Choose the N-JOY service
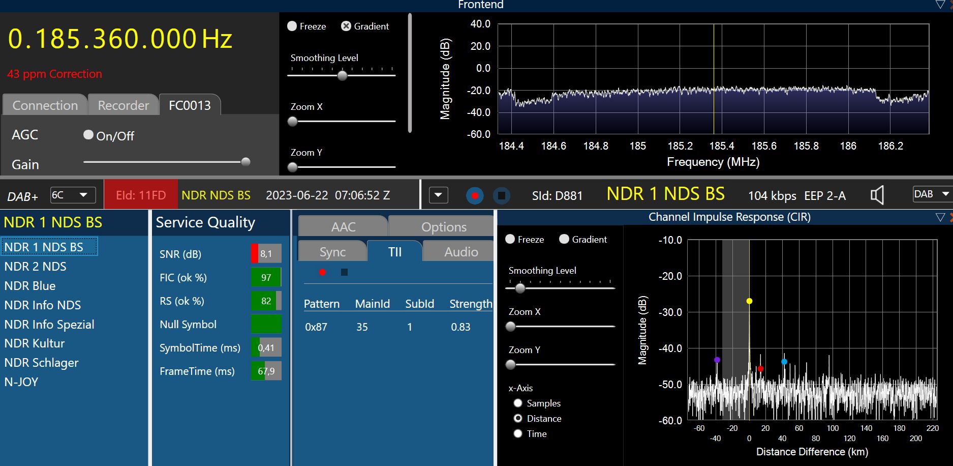 [21, 382]
